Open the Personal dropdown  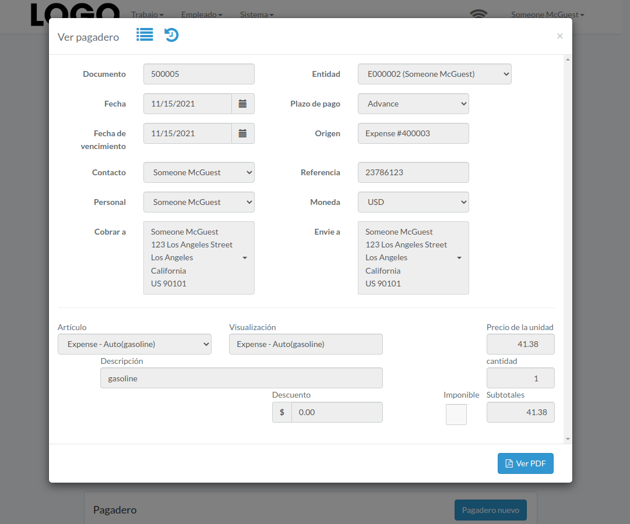[x=199, y=202]
